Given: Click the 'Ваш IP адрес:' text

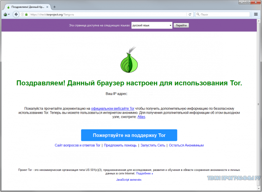Looking at the screenshot, I should [117, 94].
